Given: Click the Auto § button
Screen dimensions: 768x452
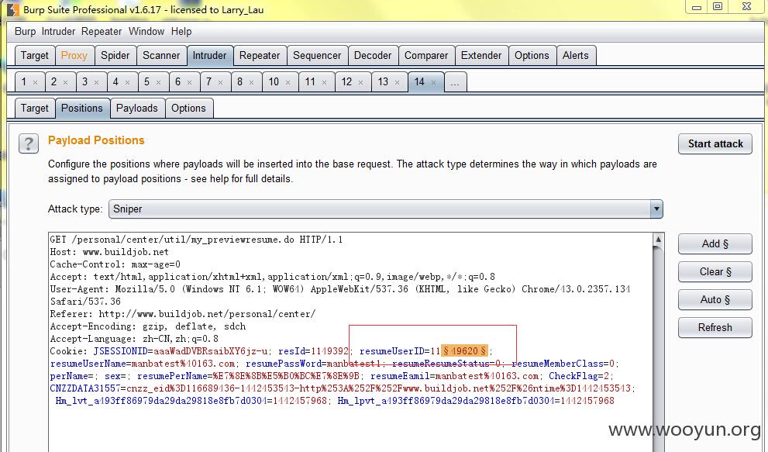Looking at the screenshot, I should (715, 300).
